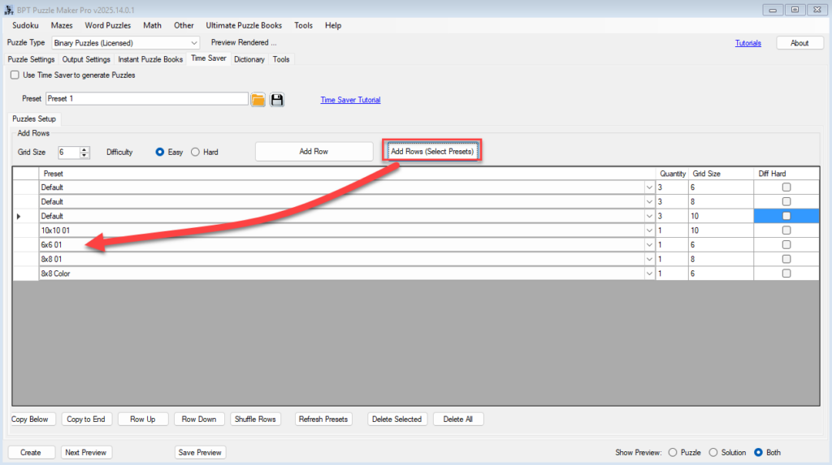This screenshot has height=465, width=832.
Task: Select the Hard difficulty radio button
Action: click(195, 152)
